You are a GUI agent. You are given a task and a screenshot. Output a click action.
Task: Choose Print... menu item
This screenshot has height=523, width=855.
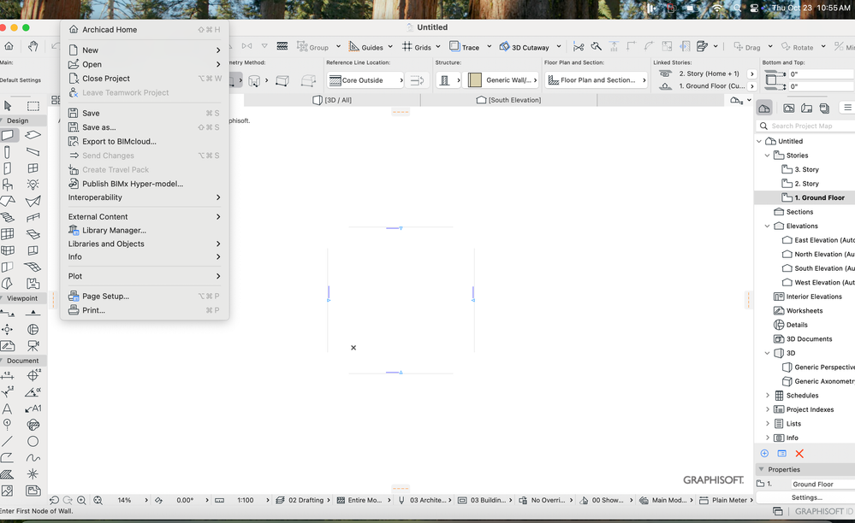coord(144,311)
